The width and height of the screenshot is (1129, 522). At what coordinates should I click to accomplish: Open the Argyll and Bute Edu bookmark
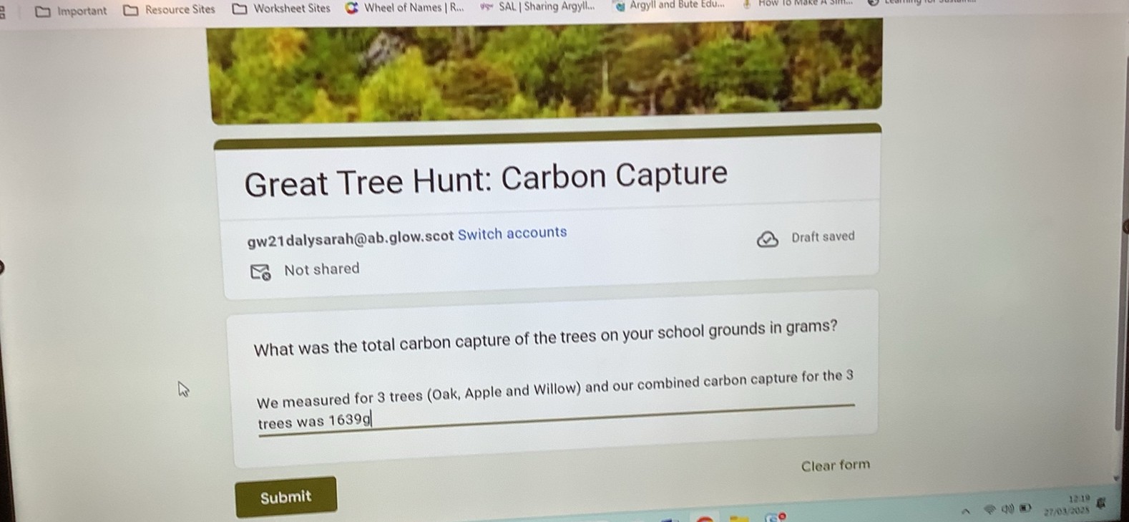670,5
